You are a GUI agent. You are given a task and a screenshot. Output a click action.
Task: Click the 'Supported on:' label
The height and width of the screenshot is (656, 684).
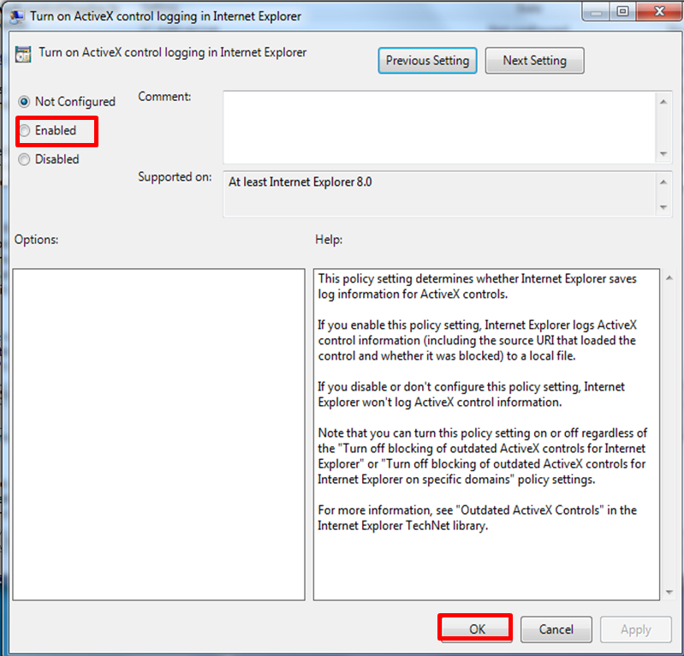(x=175, y=176)
